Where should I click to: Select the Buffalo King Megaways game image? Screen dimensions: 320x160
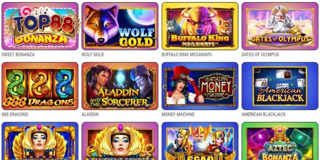(x=200, y=26)
